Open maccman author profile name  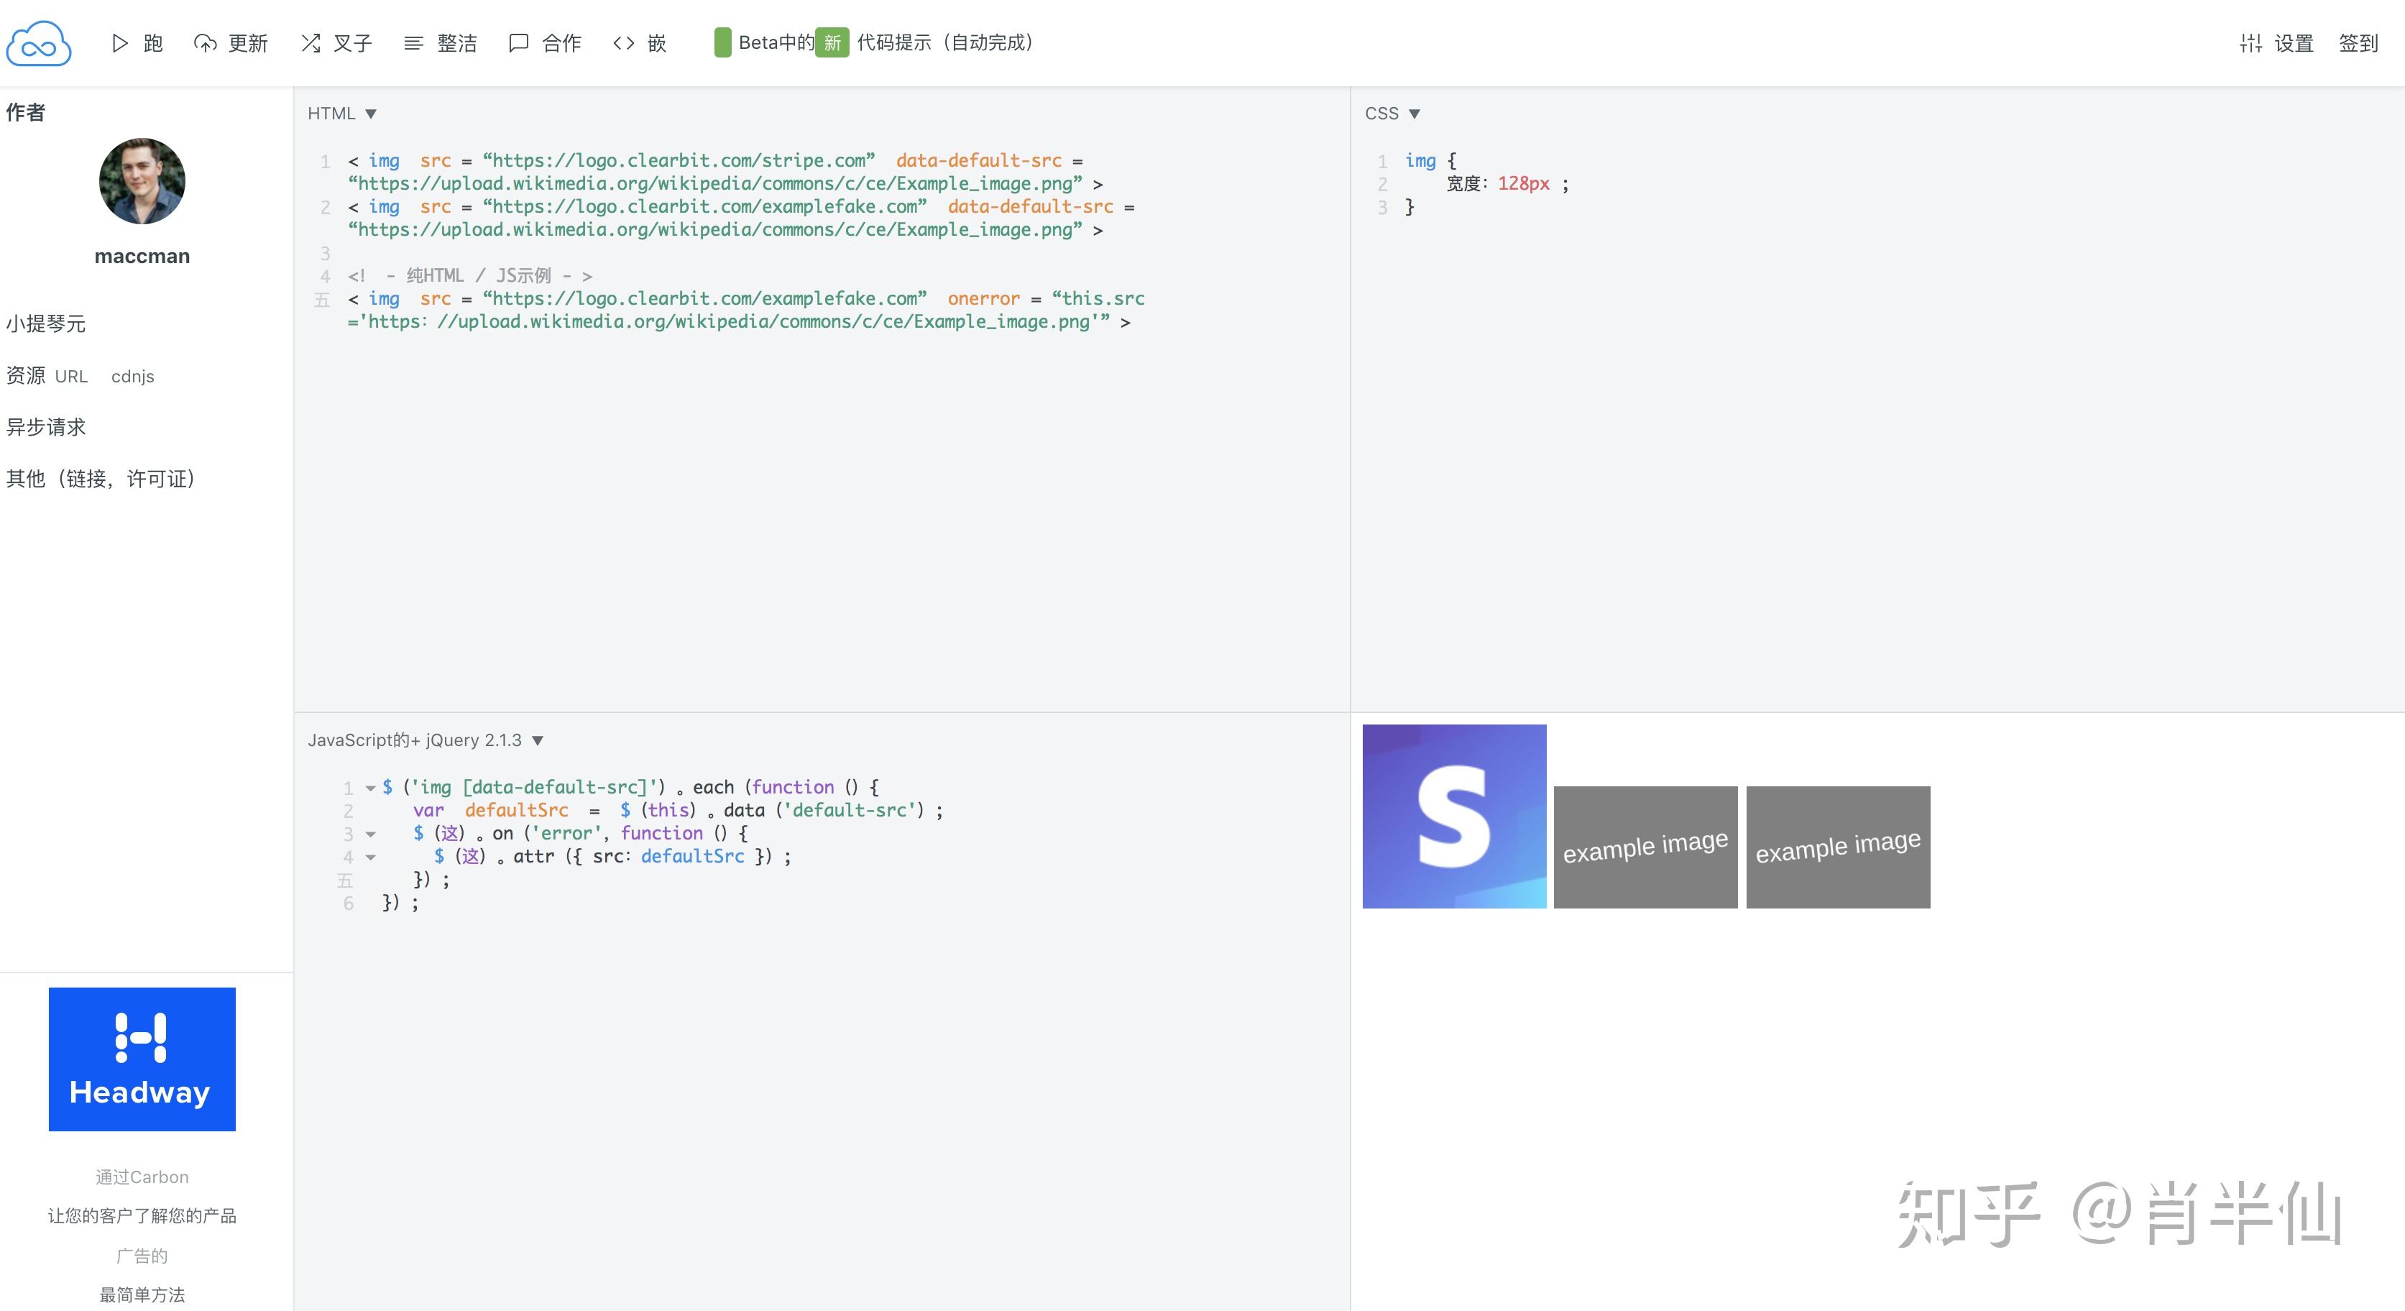tap(142, 256)
